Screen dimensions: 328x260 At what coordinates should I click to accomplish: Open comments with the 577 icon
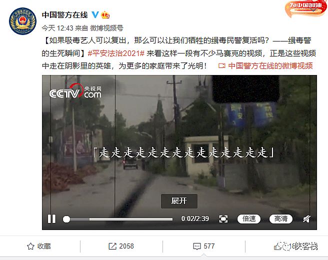203,246
